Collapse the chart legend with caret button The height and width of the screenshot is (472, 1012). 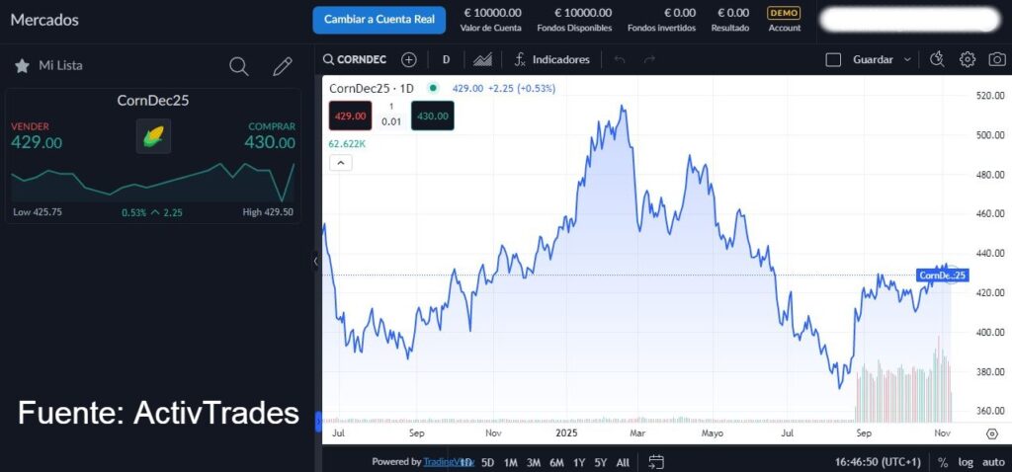341,163
